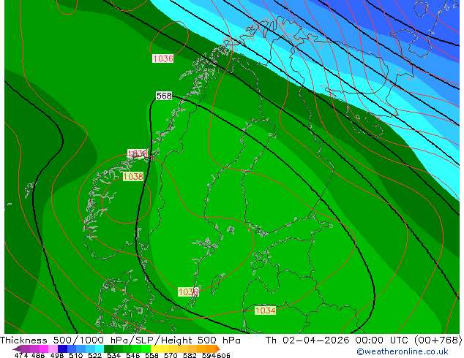Click the magenta legend swatch after 486
This screenshot has height=358, width=464.
click(x=44, y=349)
